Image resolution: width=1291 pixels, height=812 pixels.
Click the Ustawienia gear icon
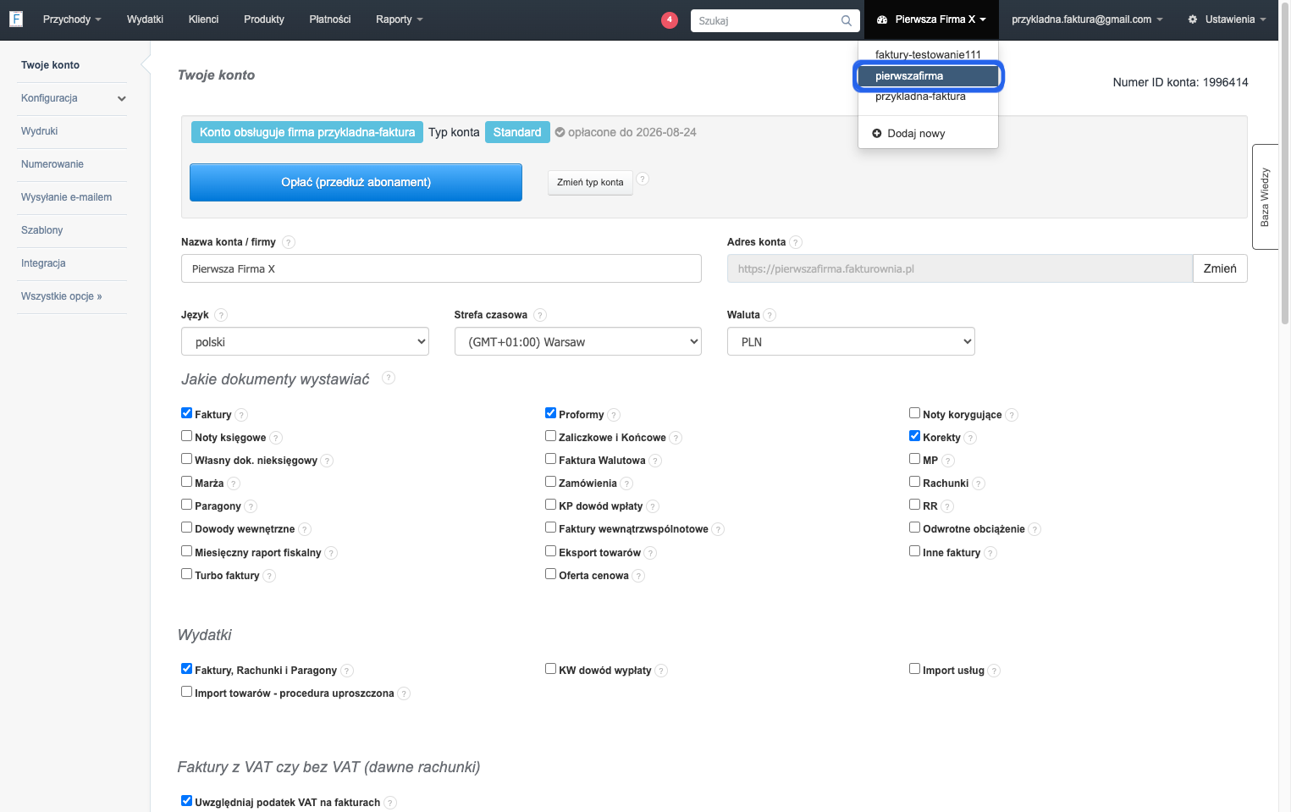pos(1193,19)
